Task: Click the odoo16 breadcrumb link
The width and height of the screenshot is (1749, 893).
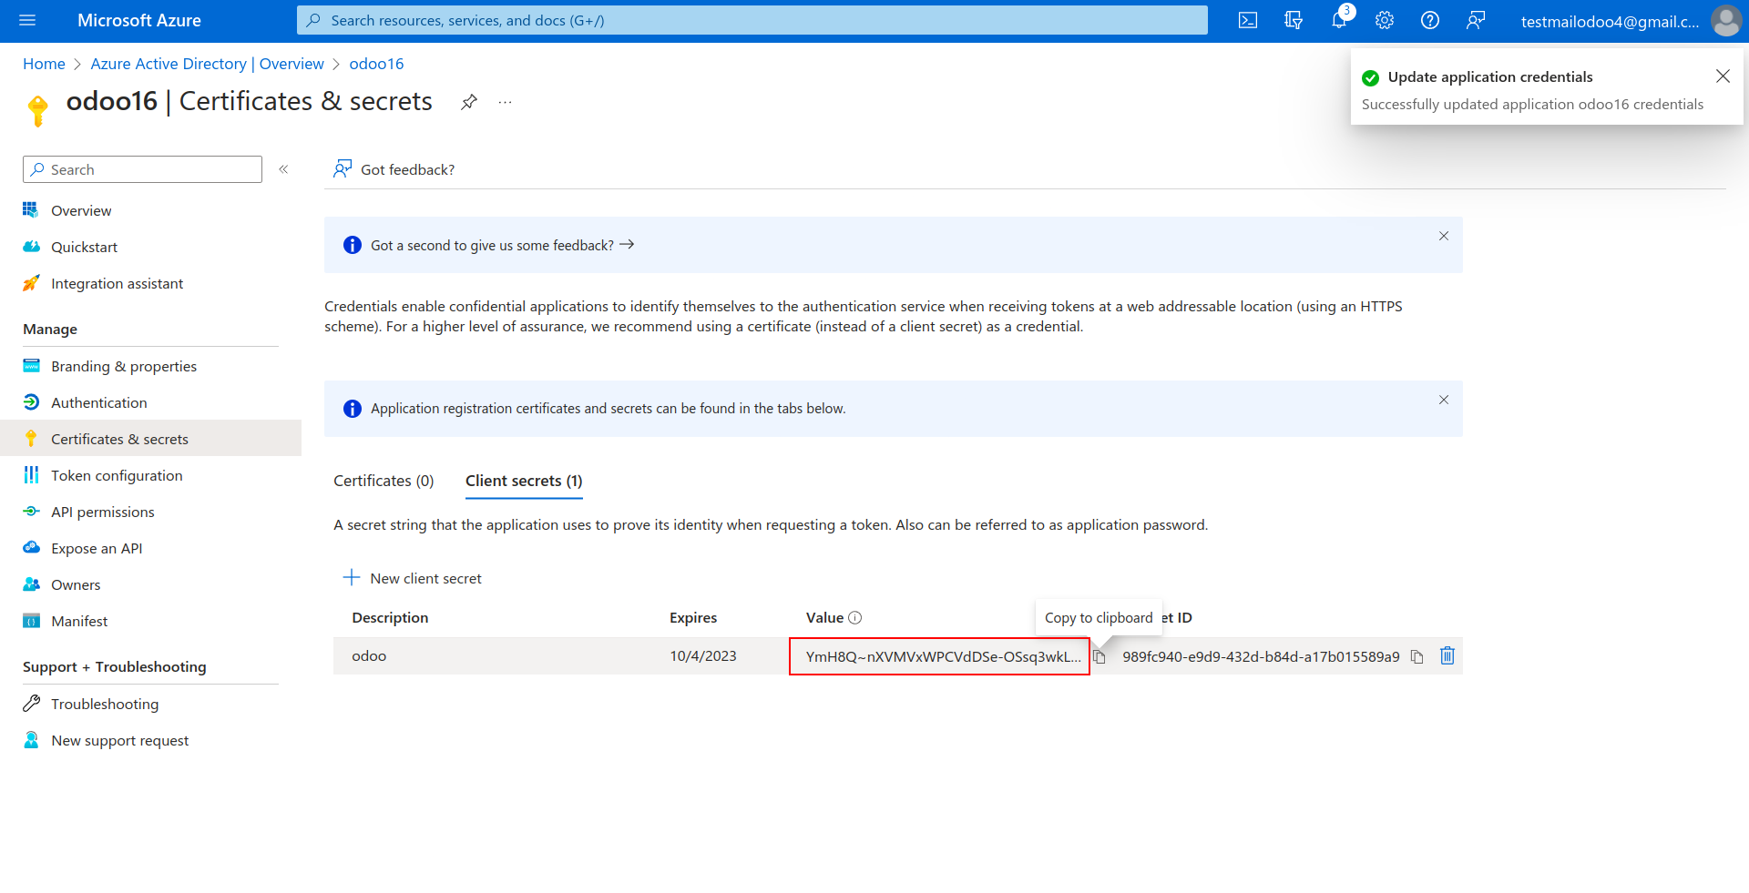Action: tap(376, 64)
